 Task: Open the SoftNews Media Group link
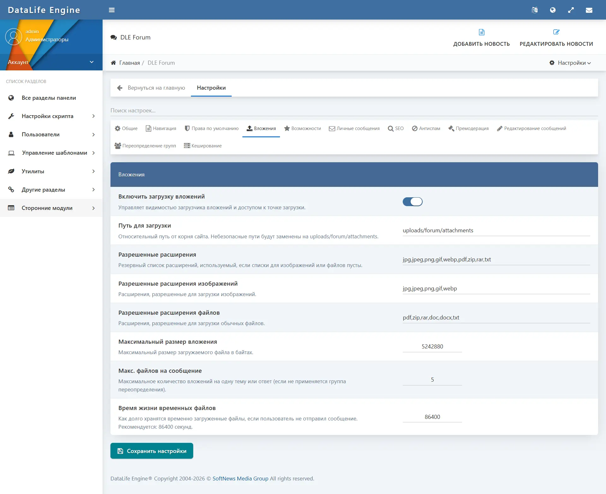click(x=240, y=479)
